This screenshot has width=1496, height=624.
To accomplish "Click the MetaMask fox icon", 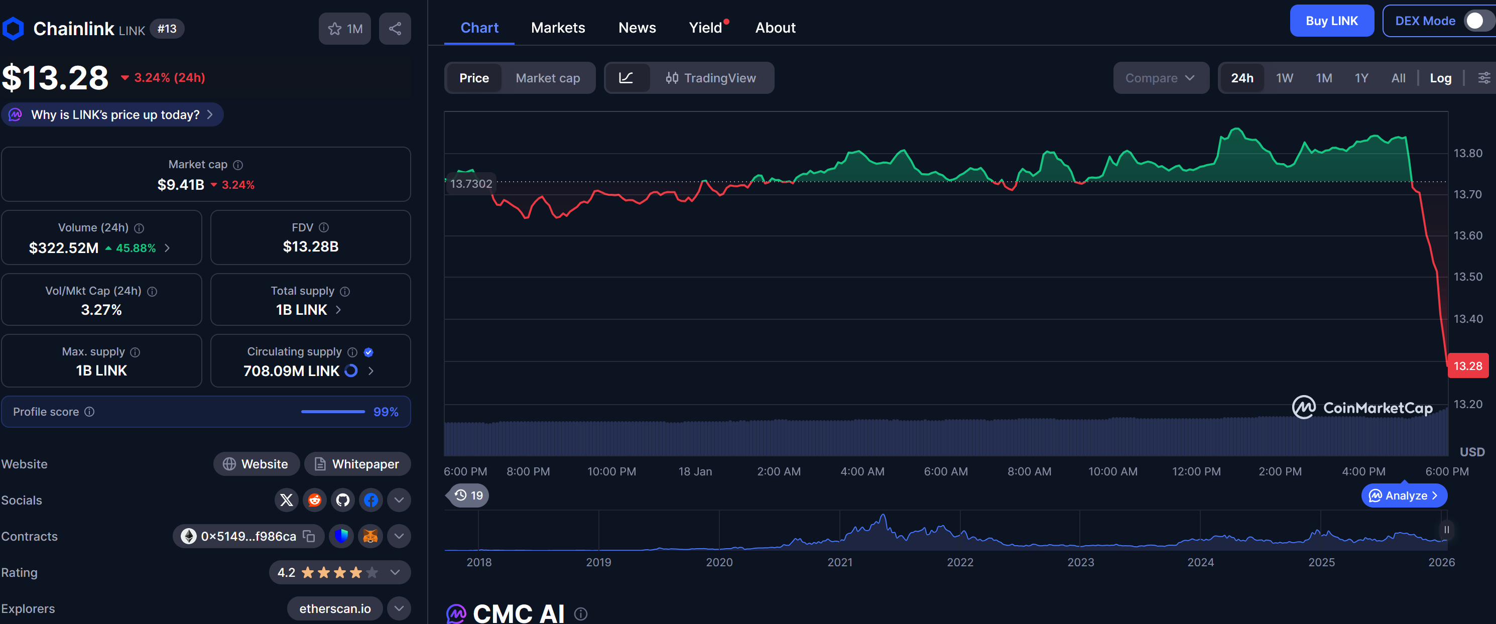I will (x=370, y=536).
